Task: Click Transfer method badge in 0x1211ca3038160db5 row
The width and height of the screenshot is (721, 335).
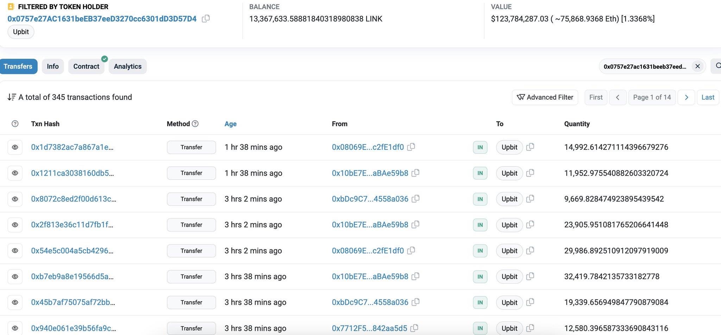Action: coord(192,173)
